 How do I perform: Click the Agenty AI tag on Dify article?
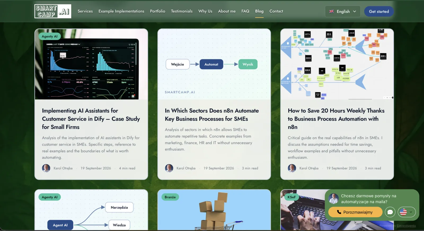(50, 36)
